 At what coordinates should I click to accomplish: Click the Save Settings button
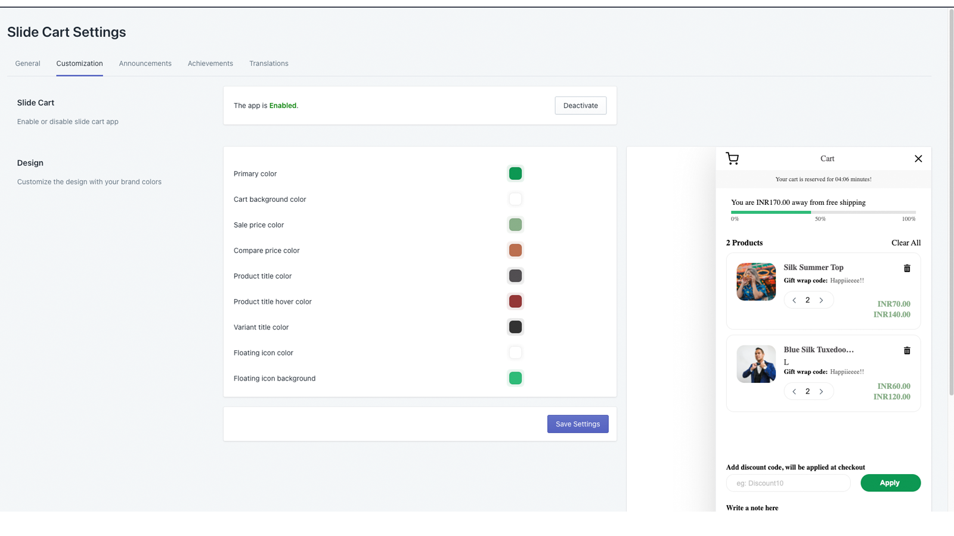(x=577, y=423)
